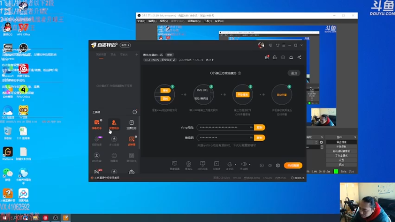
Task: Open the hamburger main menu in Douyu companion
Action: coord(283,45)
